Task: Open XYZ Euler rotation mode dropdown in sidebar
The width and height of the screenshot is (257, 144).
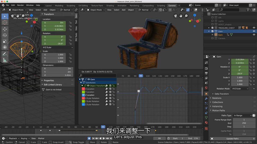Action: click(x=57, y=47)
